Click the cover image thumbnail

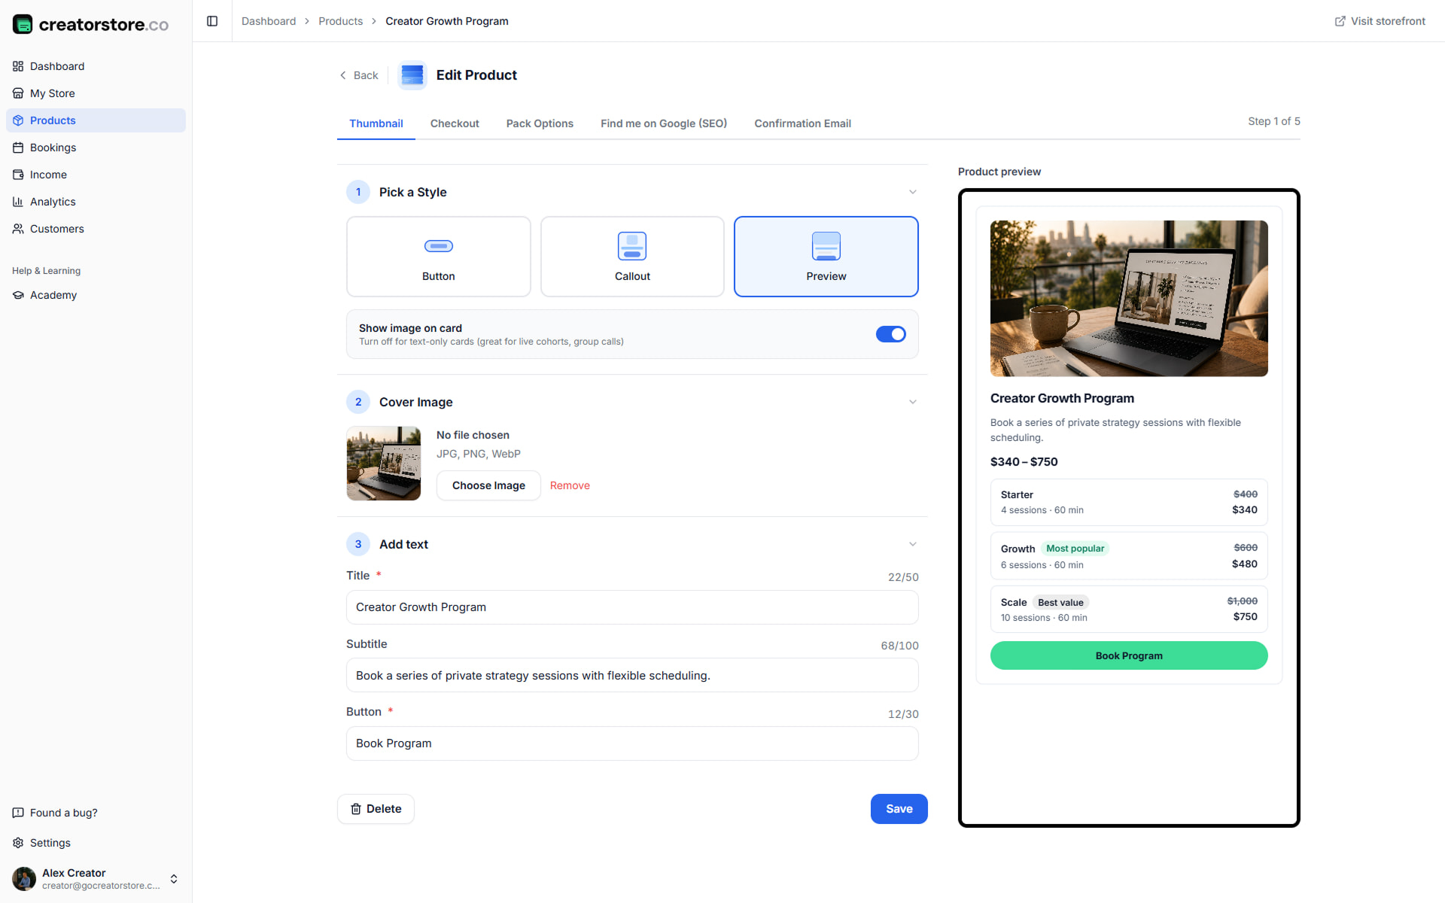coord(384,464)
